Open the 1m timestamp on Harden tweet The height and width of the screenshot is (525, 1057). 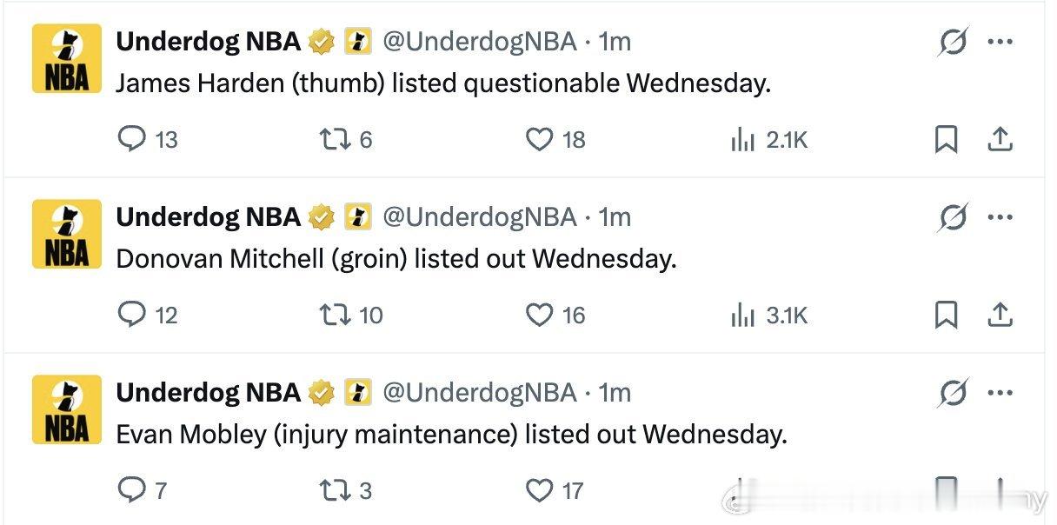pyautogui.click(x=615, y=42)
